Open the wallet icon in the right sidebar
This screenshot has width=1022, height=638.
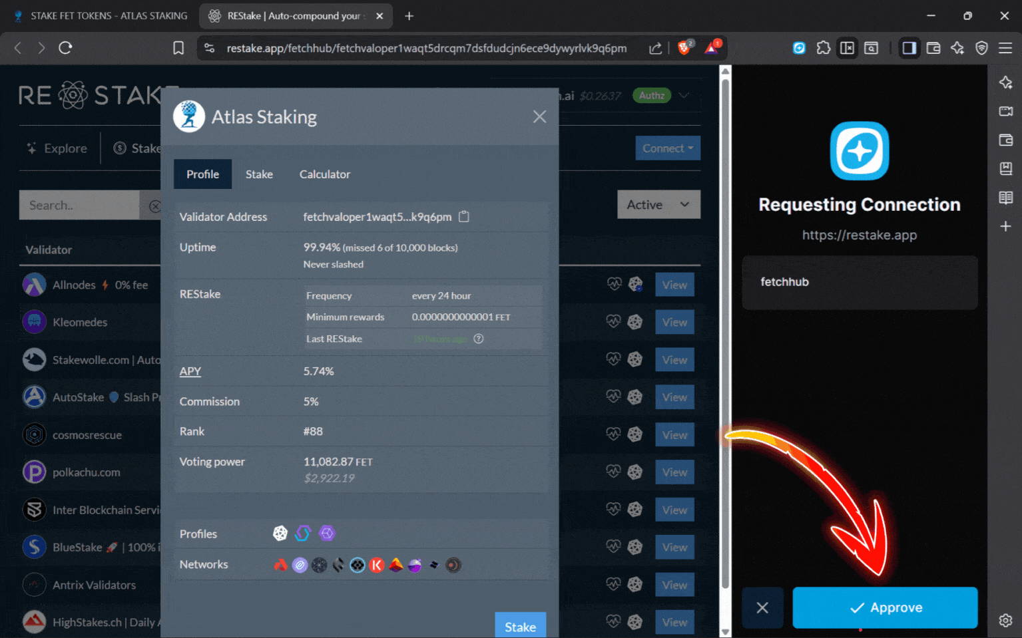pyautogui.click(x=1006, y=140)
